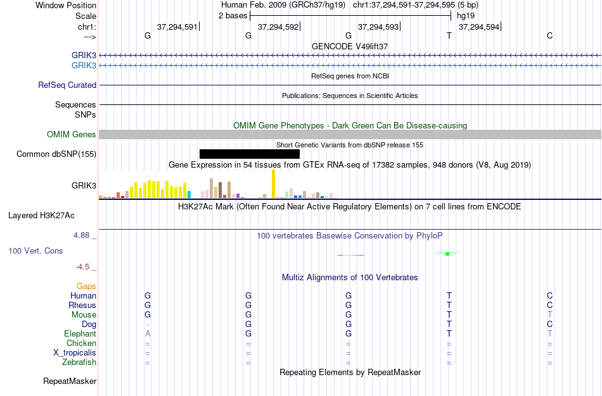Screen dimensions: 602x396
Task: Open the OMIM Genes track label
Action: [x=72, y=135]
